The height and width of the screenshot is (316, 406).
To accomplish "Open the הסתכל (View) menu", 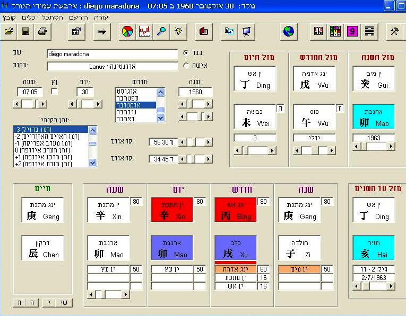I will coord(52,17).
